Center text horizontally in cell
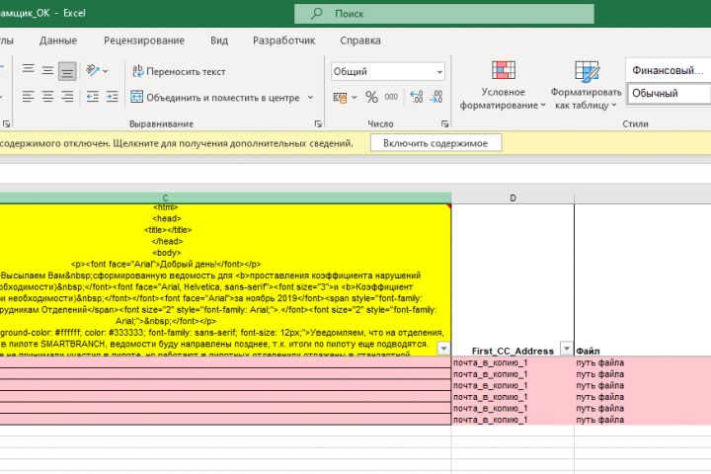Screen dimensions: 711x474 tap(47, 97)
